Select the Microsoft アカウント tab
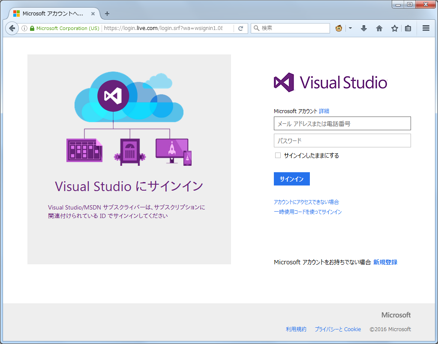This screenshot has height=344, width=438. click(51, 13)
